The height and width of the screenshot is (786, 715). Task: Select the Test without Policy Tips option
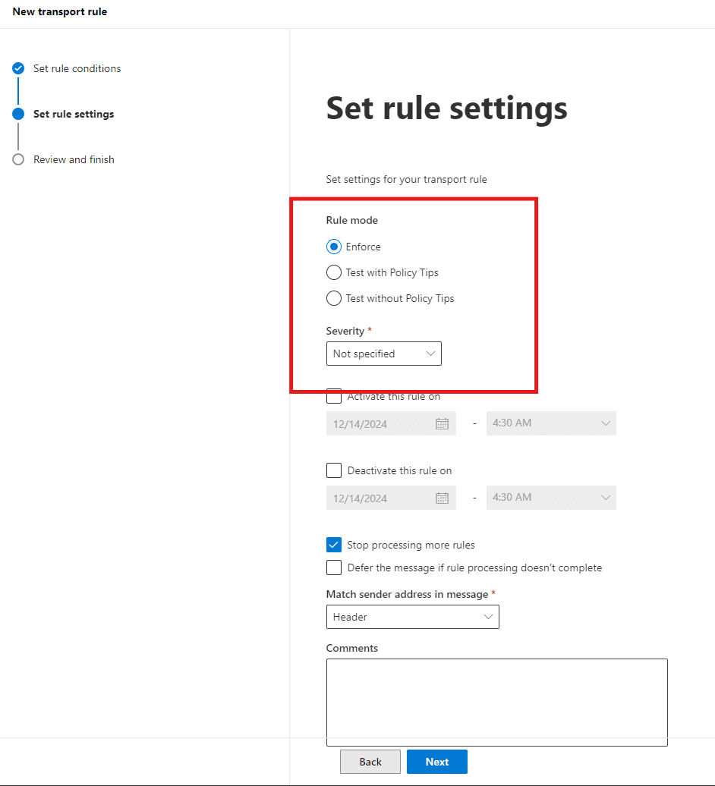[x=333, y=298]
